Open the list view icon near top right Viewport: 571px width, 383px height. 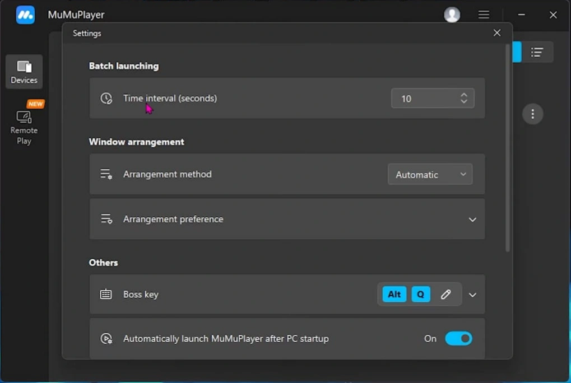536,52
